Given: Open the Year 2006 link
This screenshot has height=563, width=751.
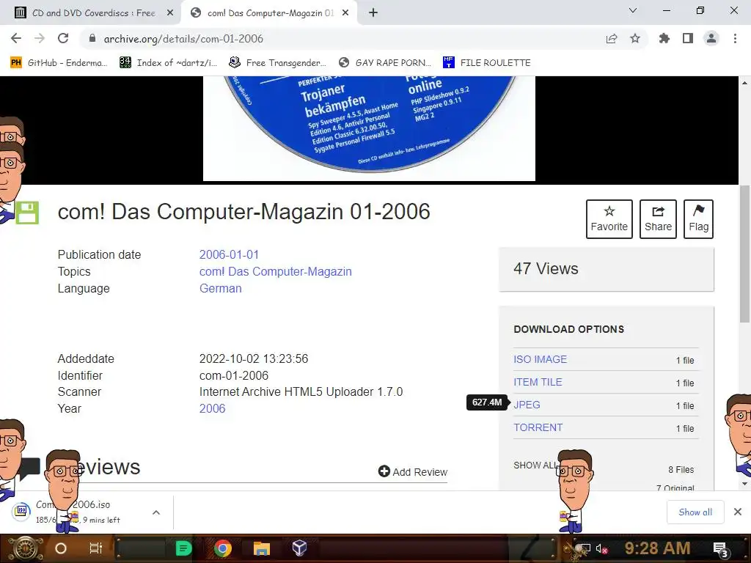Looking at the screenshot, I should point(212,408).
